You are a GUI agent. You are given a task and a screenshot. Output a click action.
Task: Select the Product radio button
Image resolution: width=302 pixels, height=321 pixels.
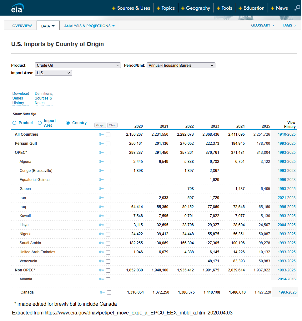coord(14,123)
